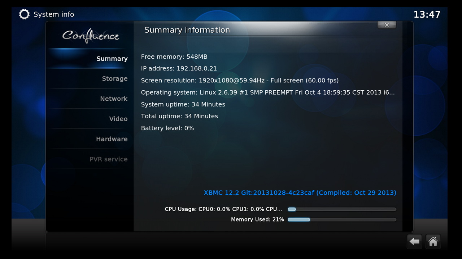Screen dimensions: 462x259
Task: Click the back arrow icon
Action: (414, 241)
